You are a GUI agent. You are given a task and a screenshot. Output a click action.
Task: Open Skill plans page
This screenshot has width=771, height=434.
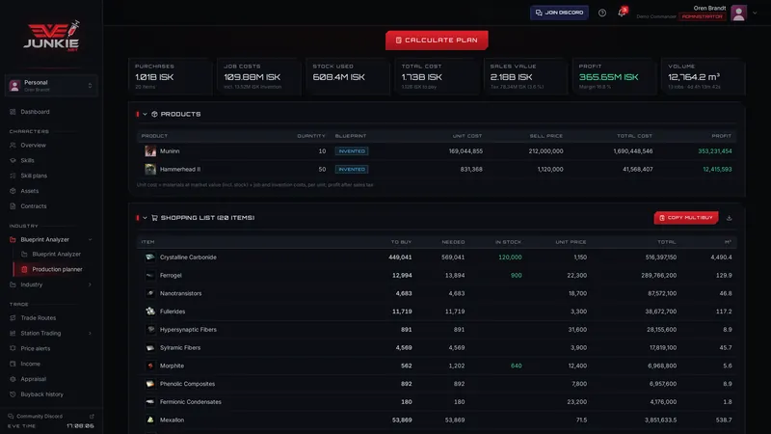tap(34, 176)
